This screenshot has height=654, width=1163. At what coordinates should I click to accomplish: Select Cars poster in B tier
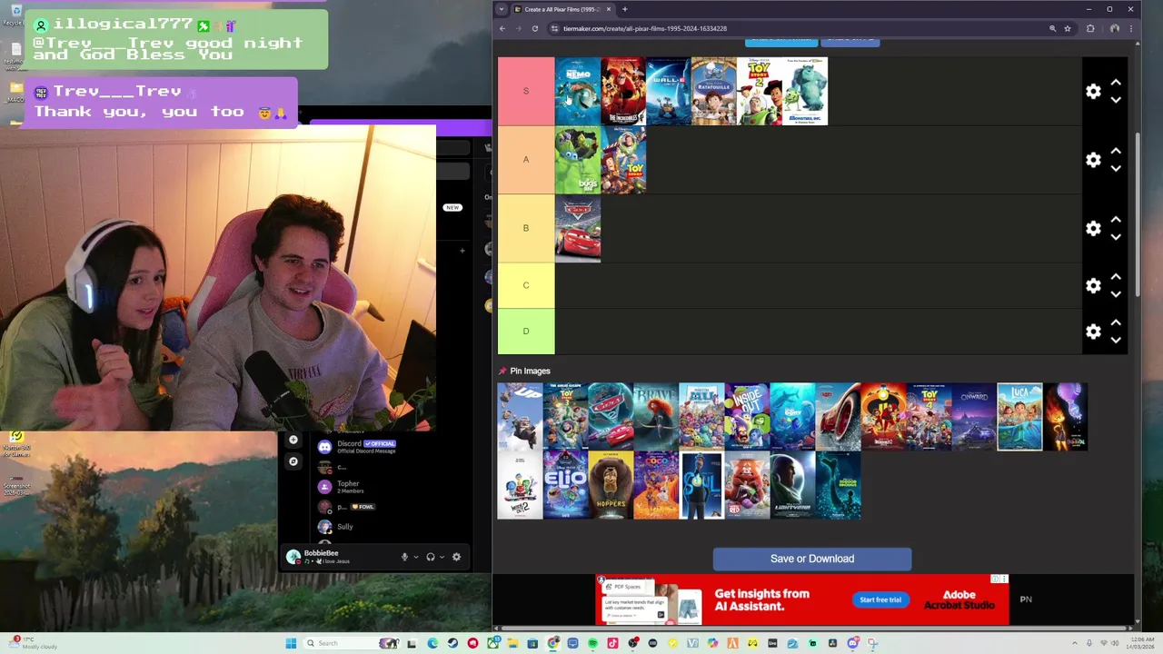tap(578, 228)
